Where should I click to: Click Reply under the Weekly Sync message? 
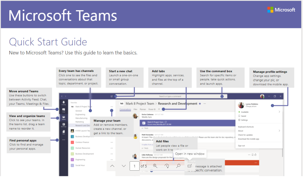click(x=145, y=128)
